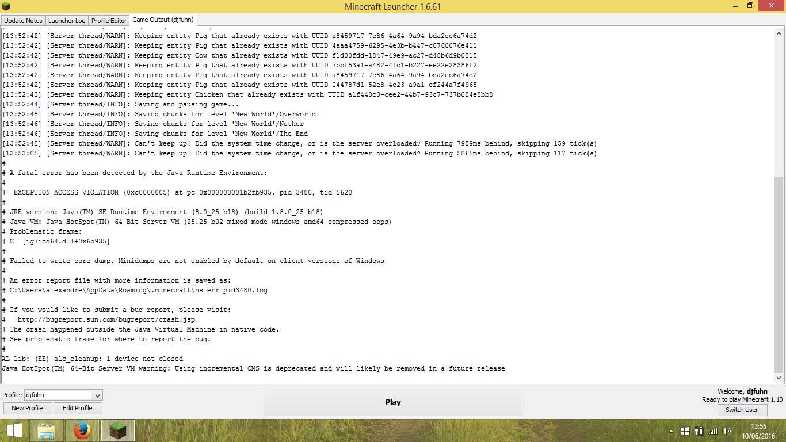Open Firefox from the taskbar
The width and height of the screenshot is (786, 442).
tap(82, 430)
